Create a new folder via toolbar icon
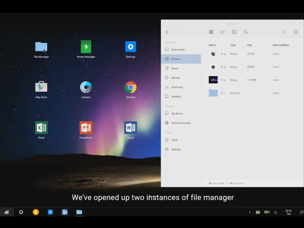The width and height of the screenshot is (304, 228). coord(234,32)
